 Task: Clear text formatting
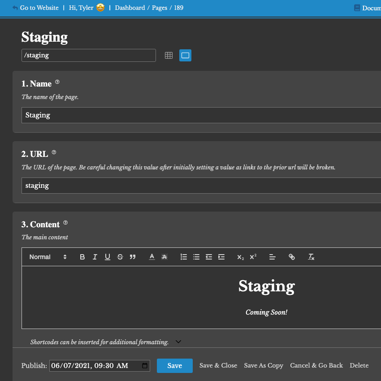pyautogui.click(x=311, y=257)
